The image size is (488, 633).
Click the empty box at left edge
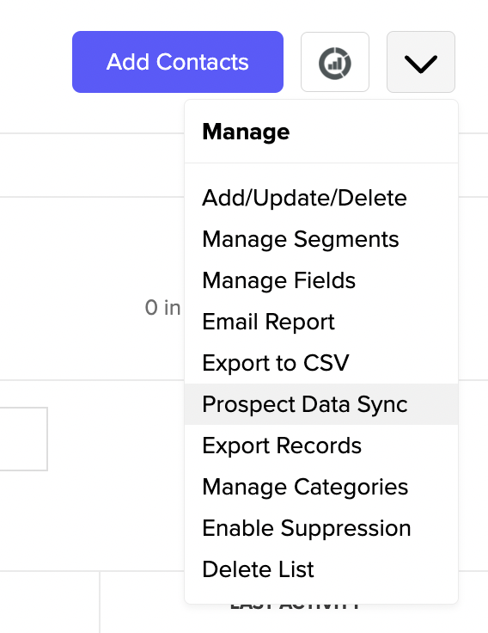[23, 439]
